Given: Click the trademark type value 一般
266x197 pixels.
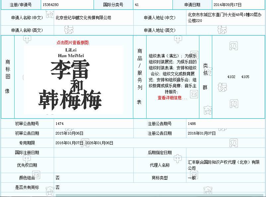Looking at the screenshot, I should (x=192, y=178).
